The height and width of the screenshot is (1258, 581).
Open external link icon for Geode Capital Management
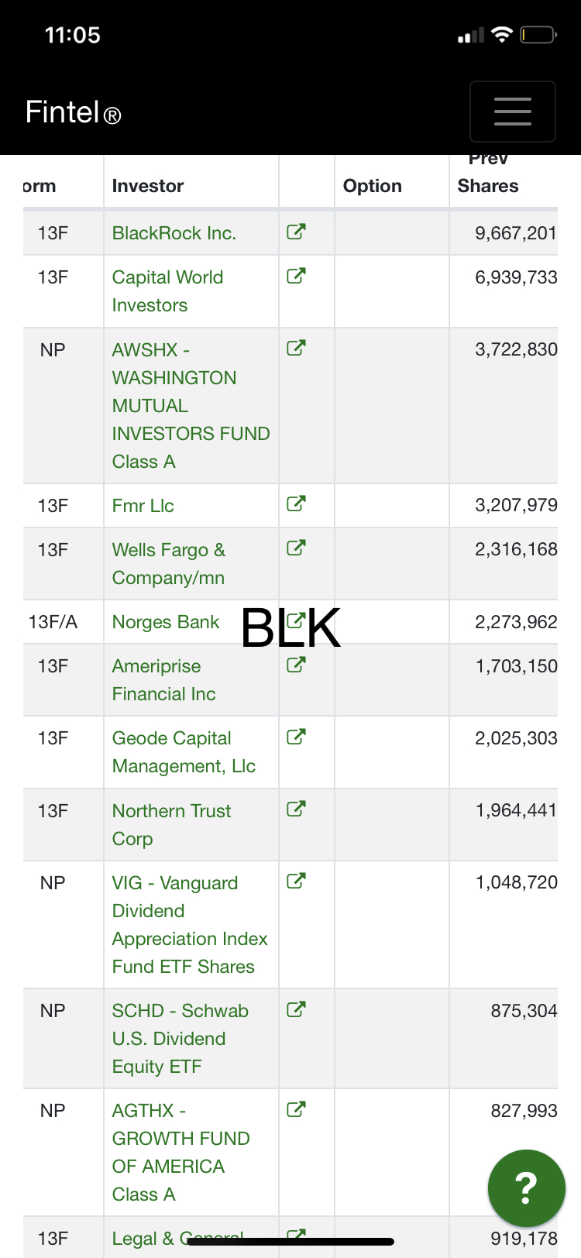[x=296, y=737]
